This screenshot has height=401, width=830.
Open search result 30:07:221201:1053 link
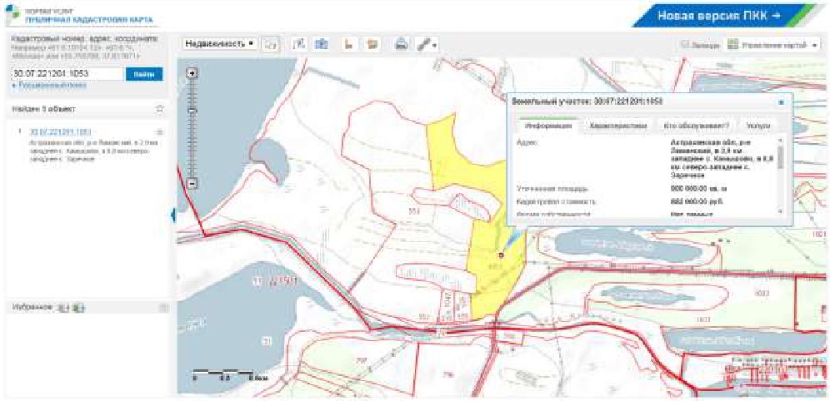(x=61, y=131)
